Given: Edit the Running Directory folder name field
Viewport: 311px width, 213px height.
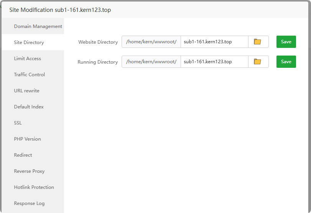Looking at the screenshot, I should coord(214,62).
